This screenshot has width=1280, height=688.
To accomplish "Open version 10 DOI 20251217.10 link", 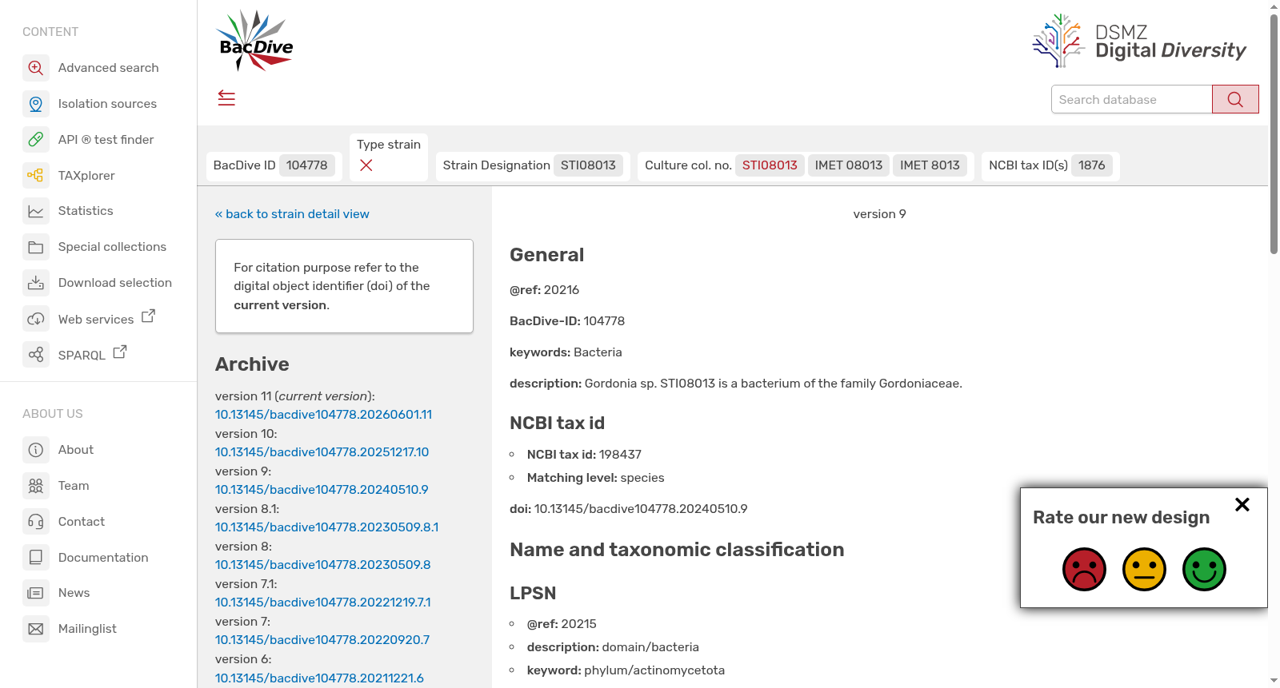I will tap(322, 452).
